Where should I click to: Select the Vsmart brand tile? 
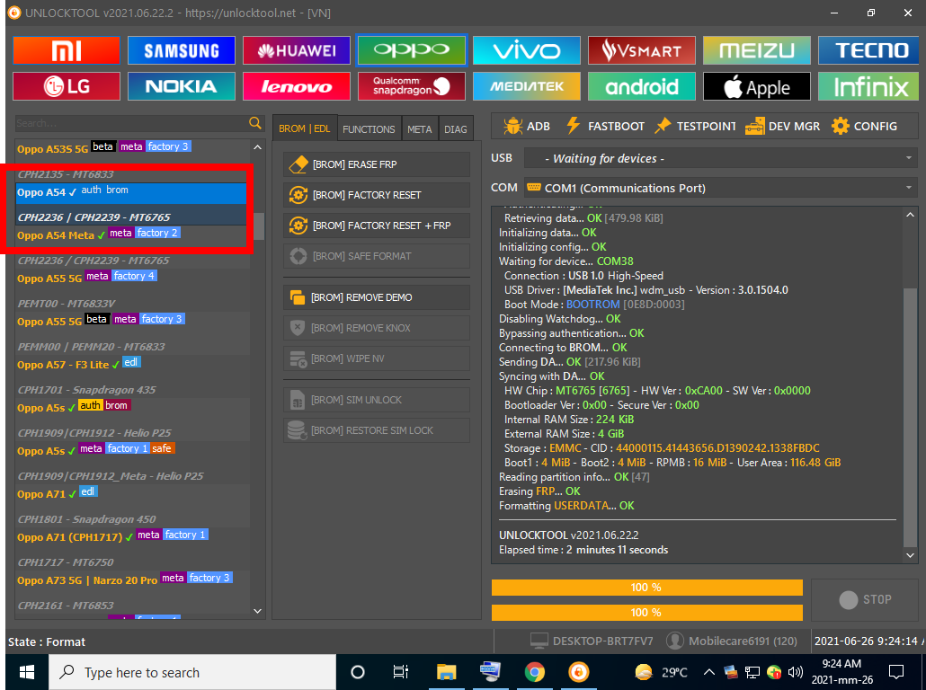tap(642, 50)
